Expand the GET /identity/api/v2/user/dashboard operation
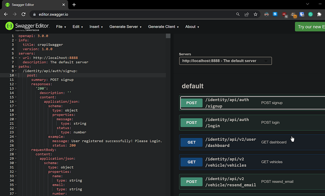The height and width of the screenshot is (196, 325). click(x=252, y=142)
